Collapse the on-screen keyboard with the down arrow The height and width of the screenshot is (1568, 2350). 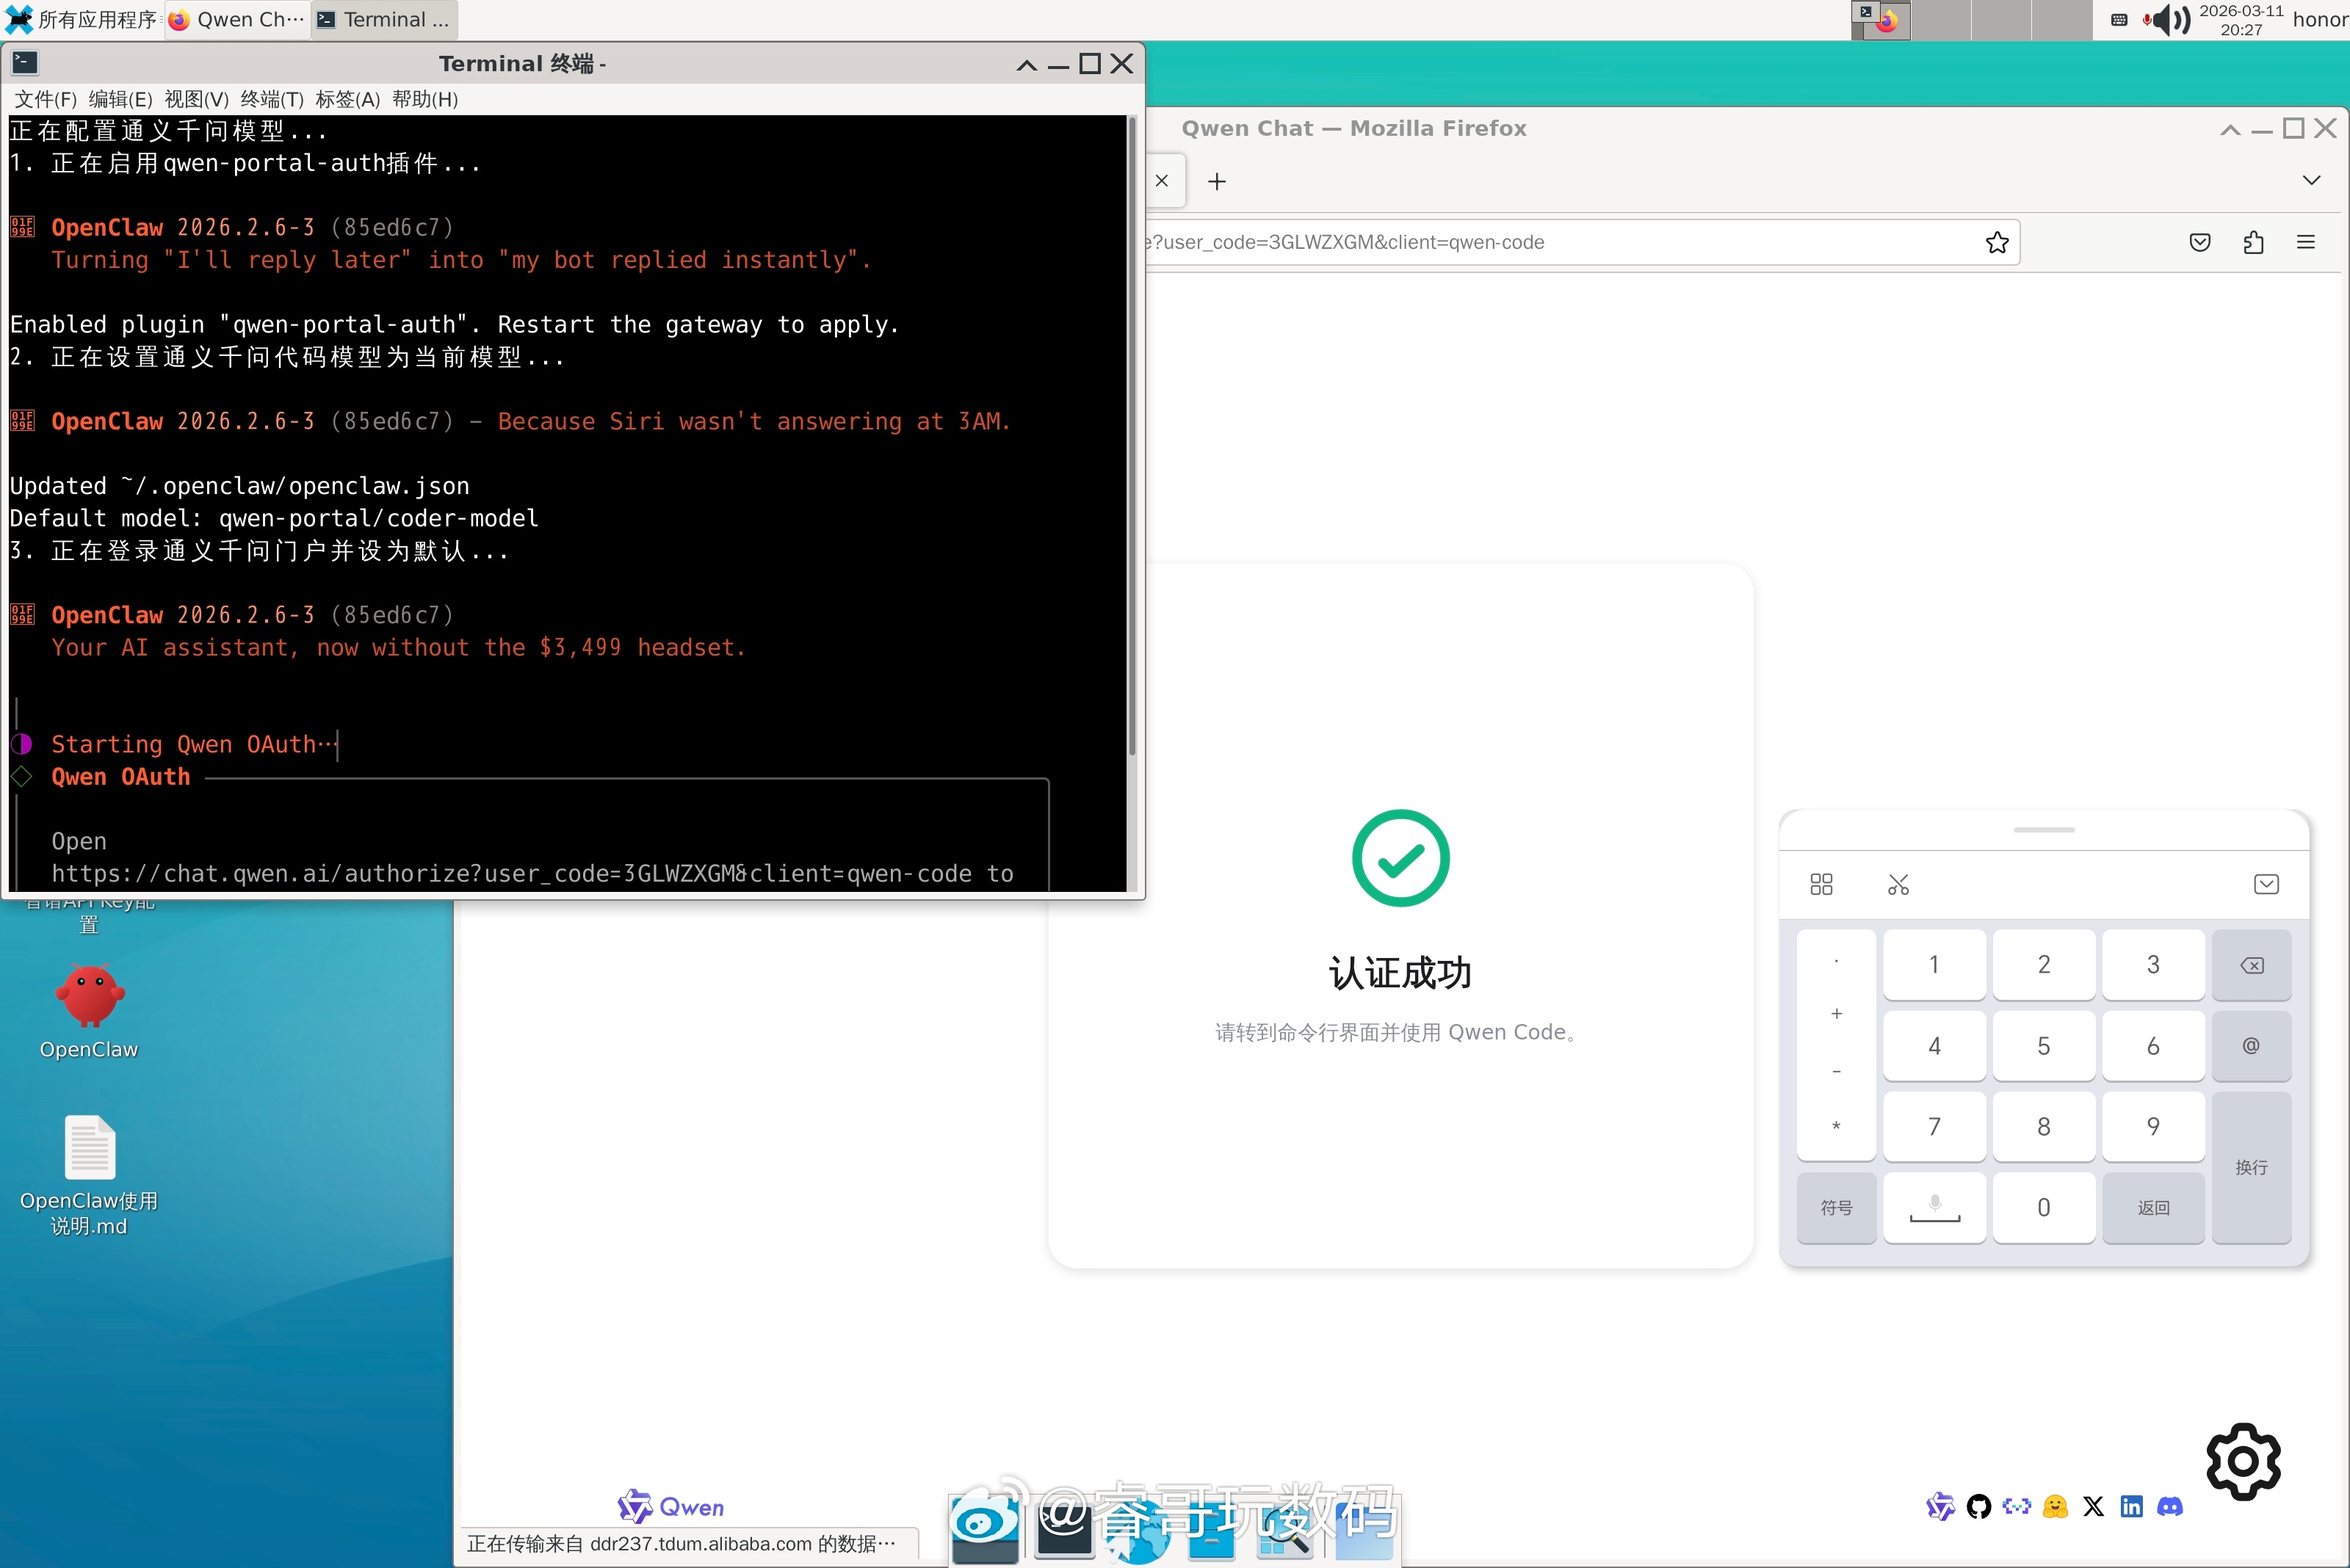pos(2266,884)
